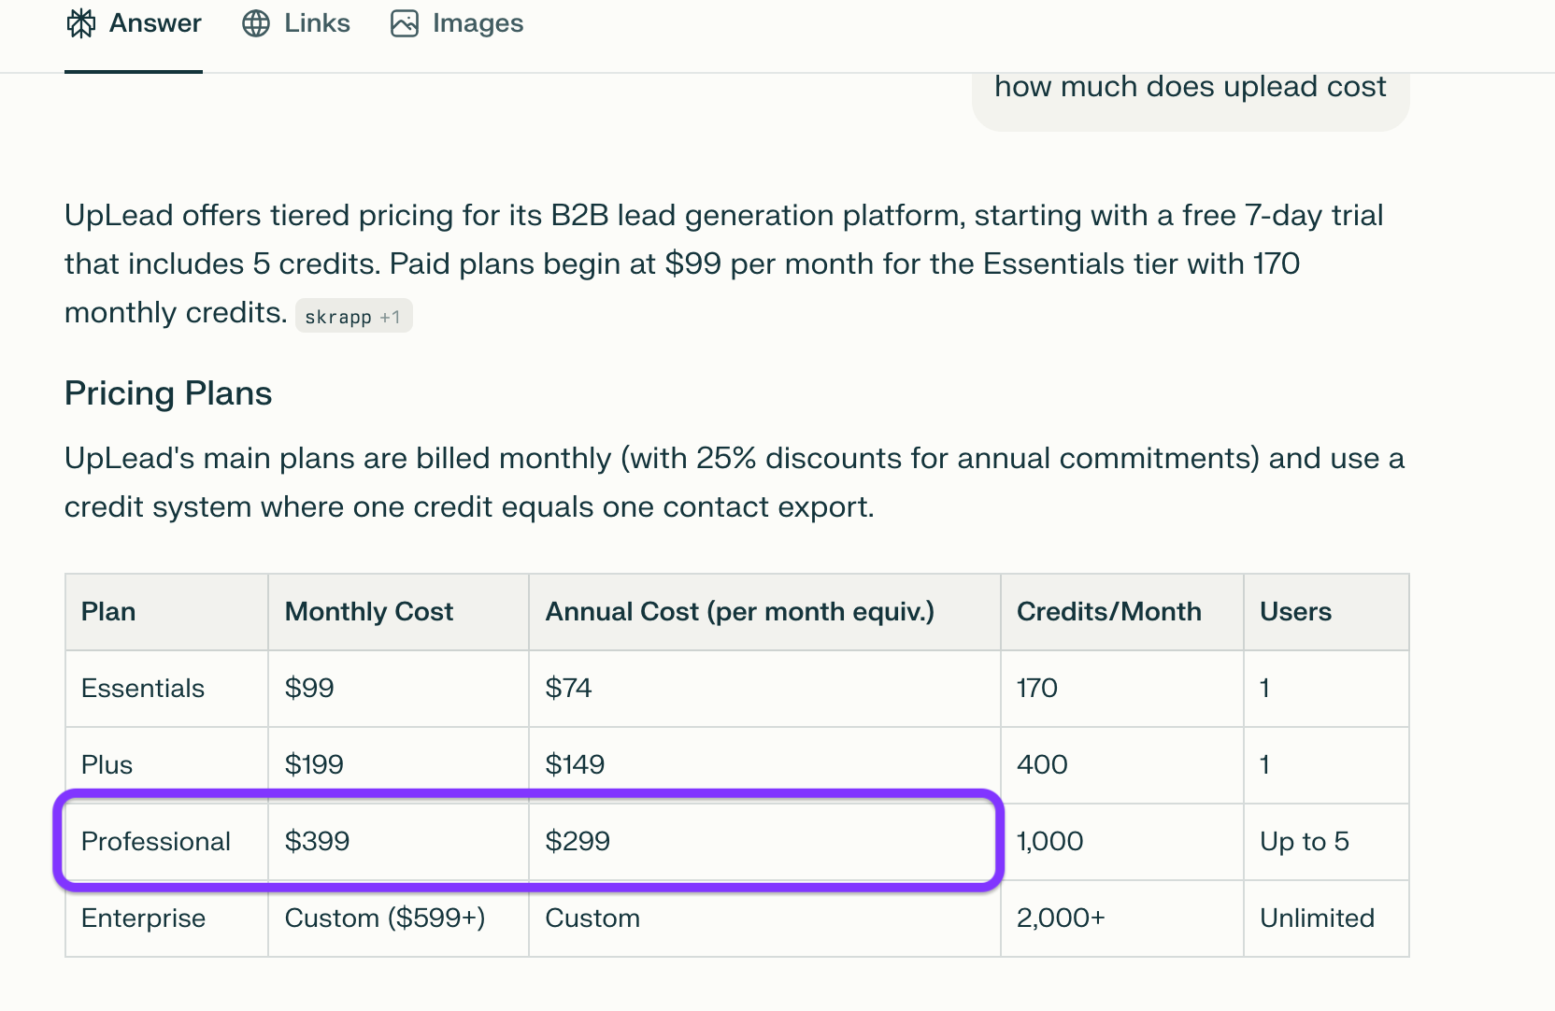Click the globe icon beside Links
1555x1011 pixels.
pos(256,23)
